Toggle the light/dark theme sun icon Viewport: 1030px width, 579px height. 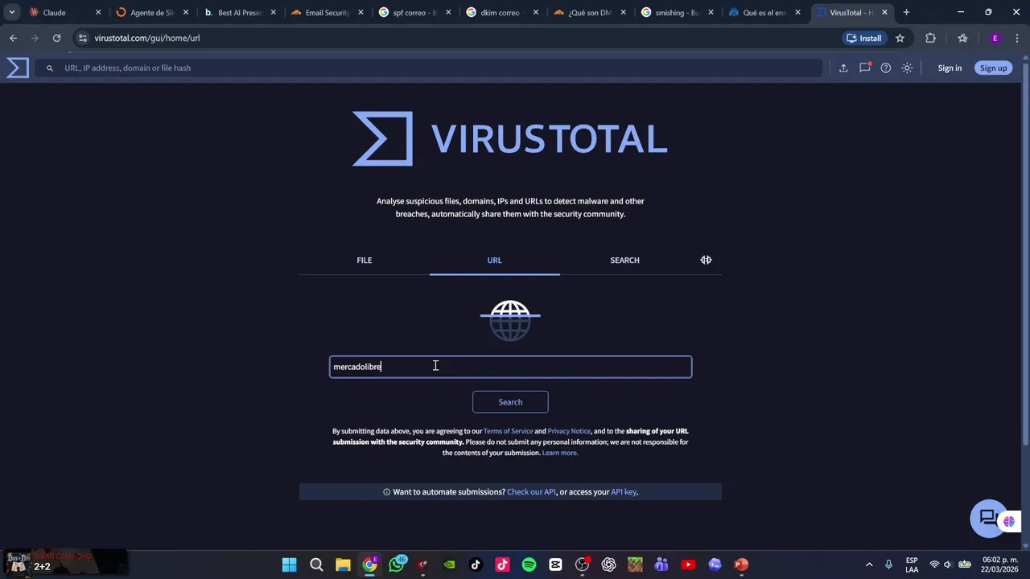907,68
